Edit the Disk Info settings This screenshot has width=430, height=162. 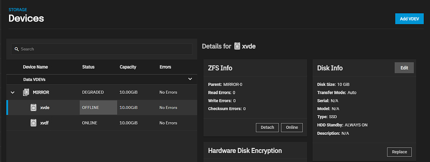[404, 68]
